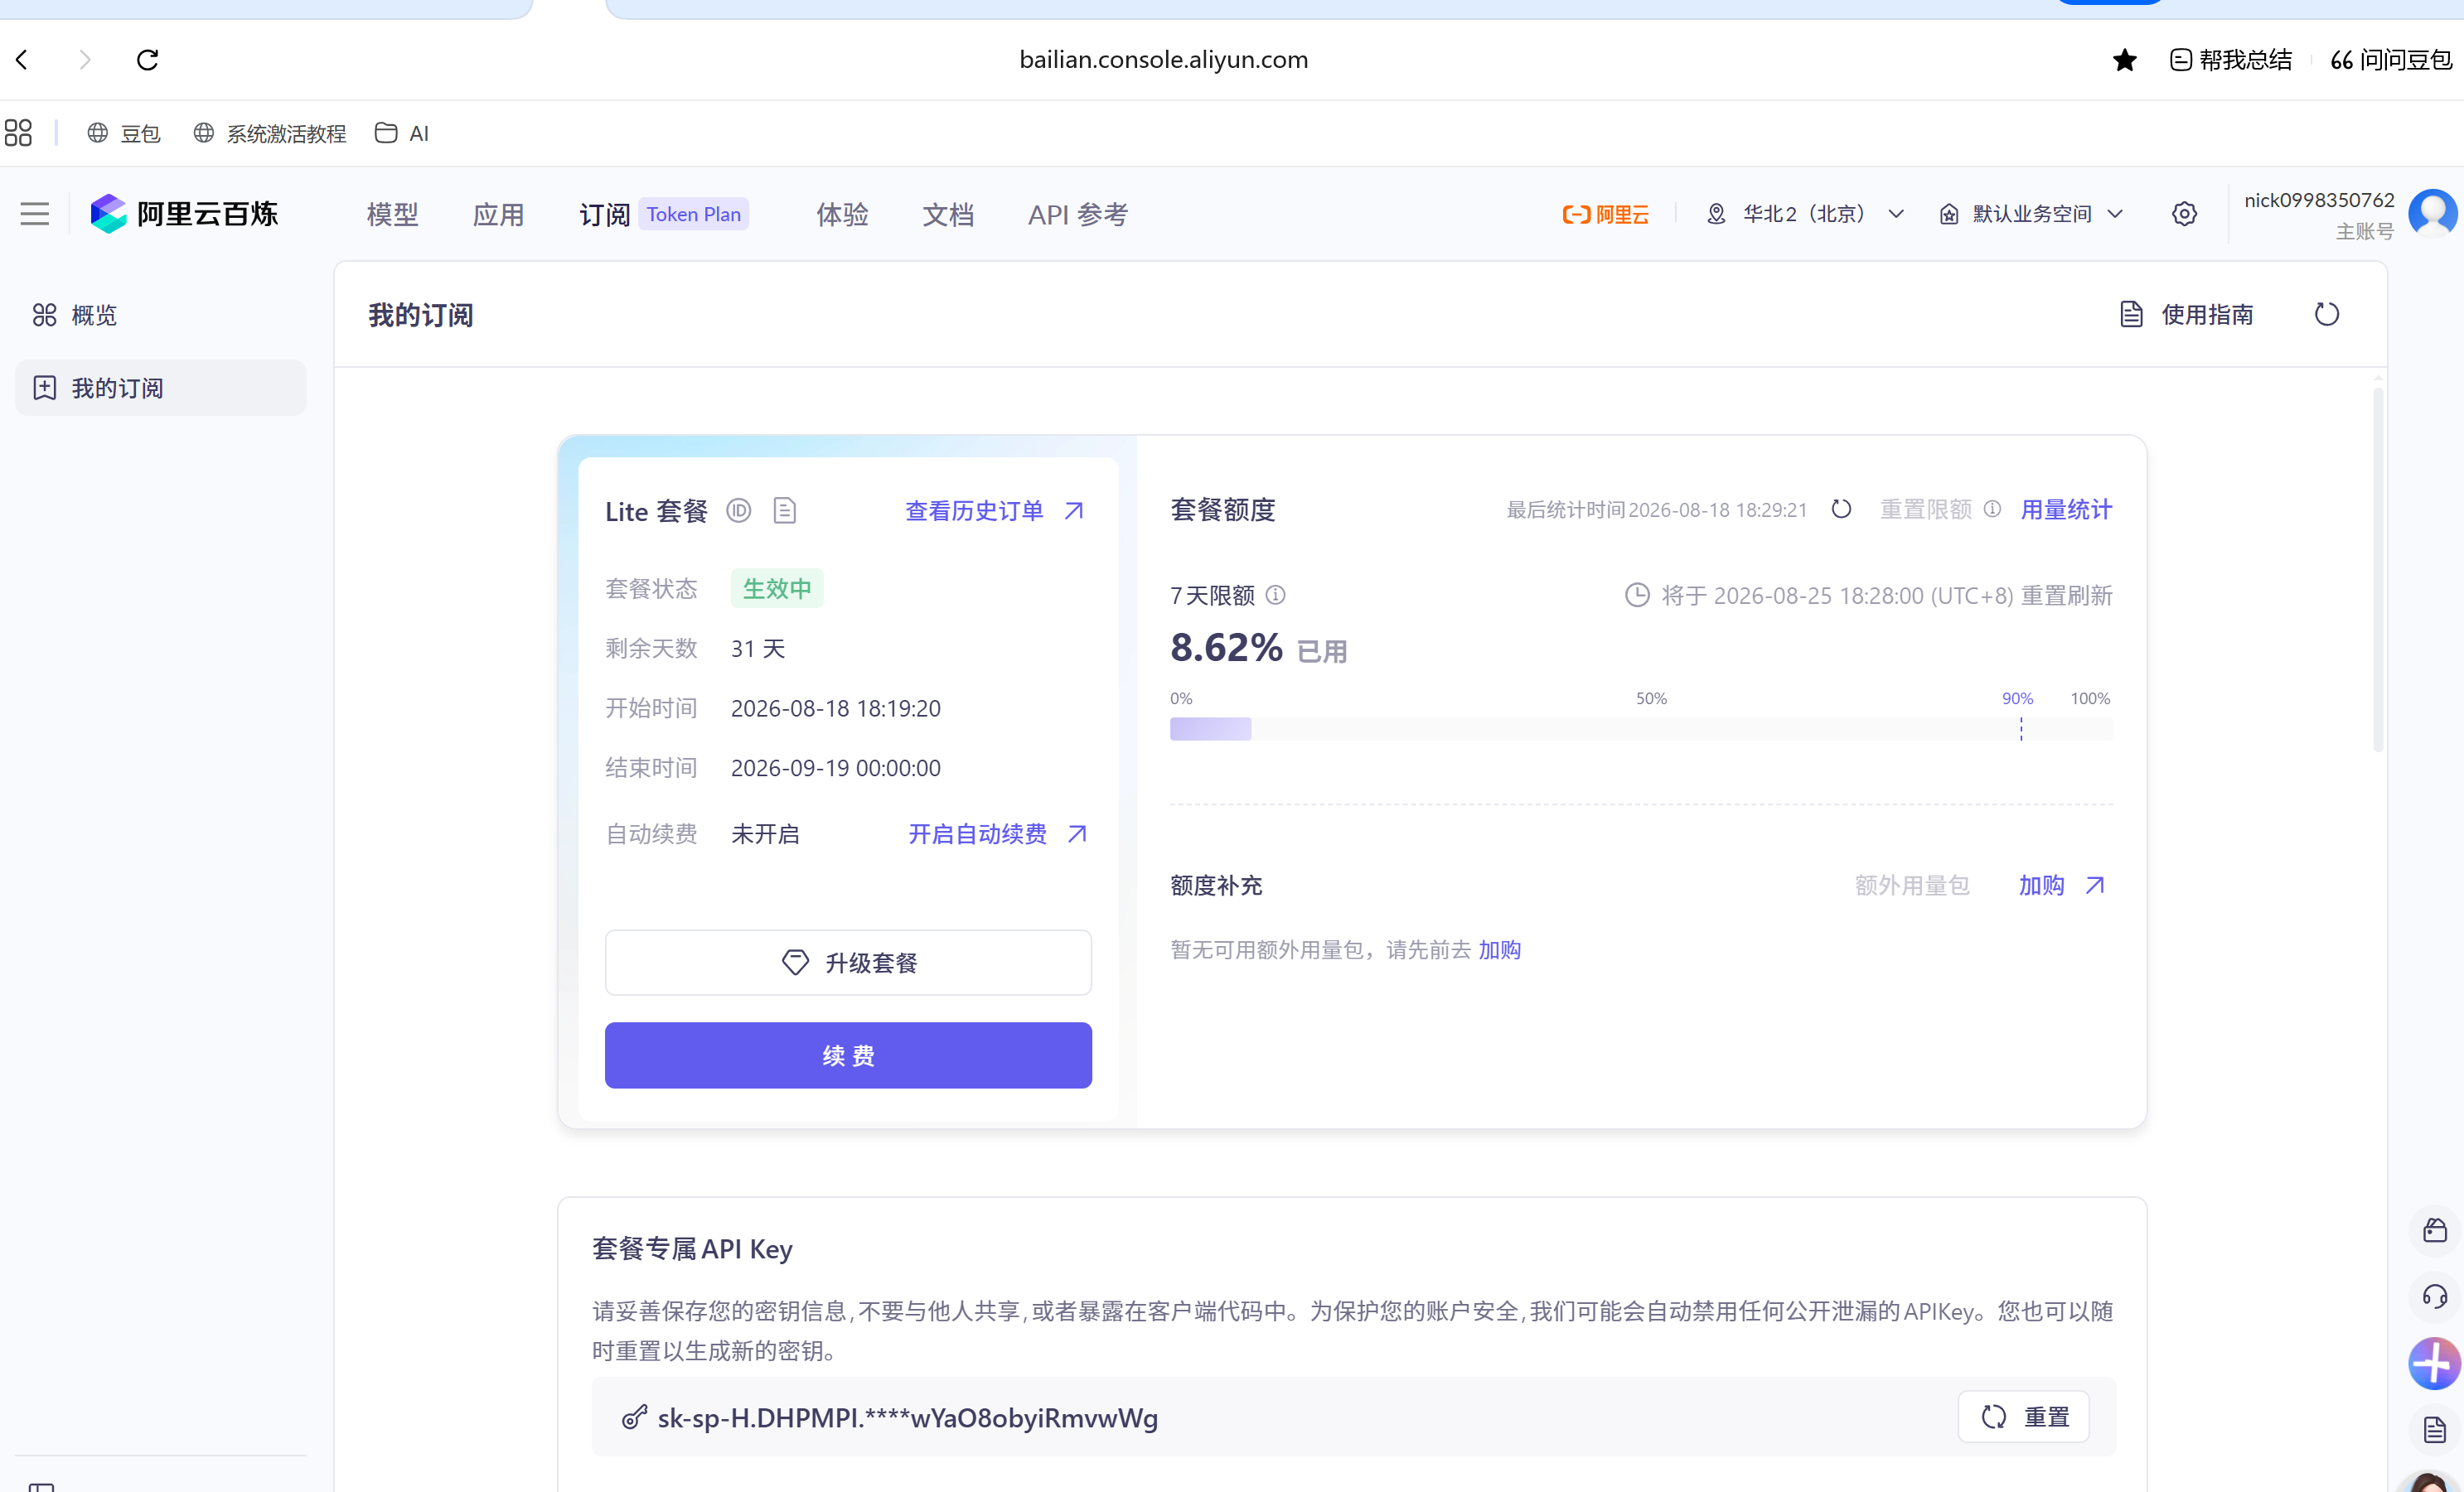This screenshot has width=2464, height=1492.
Task: Click the browser forward arrow
Action: click(x=85, y=60)
